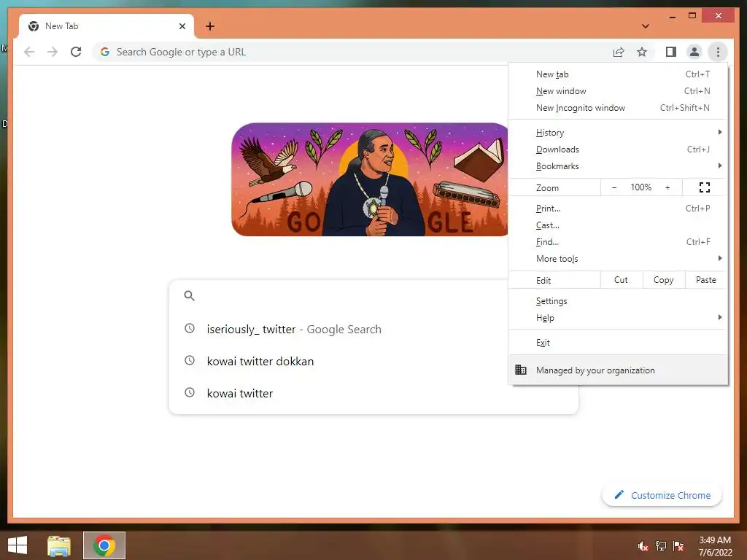The image size is (747, 560).
Task: Click the Customize Chrome button
Action: pos(662,495)
